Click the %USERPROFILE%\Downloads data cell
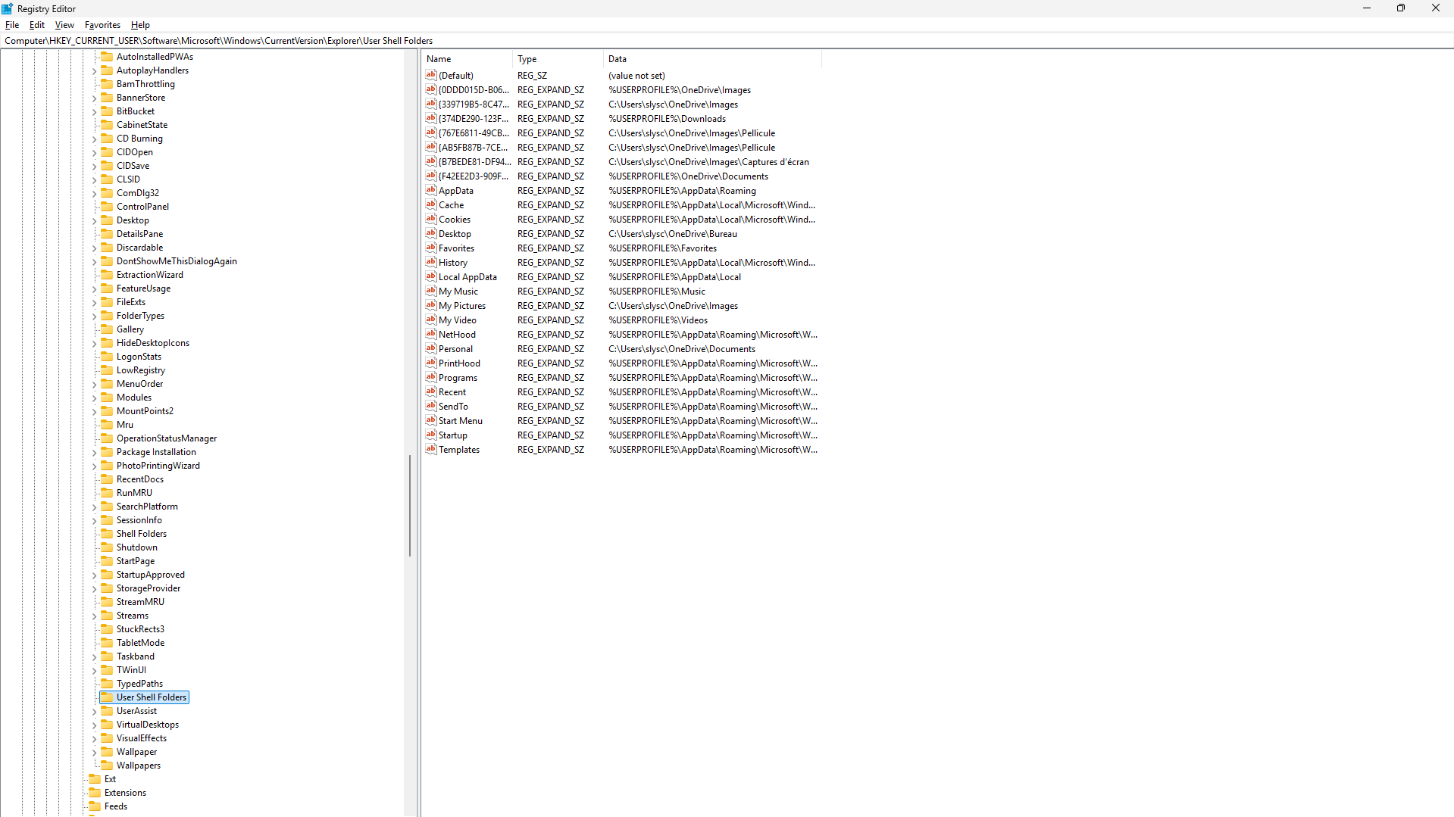 [667, 119]
